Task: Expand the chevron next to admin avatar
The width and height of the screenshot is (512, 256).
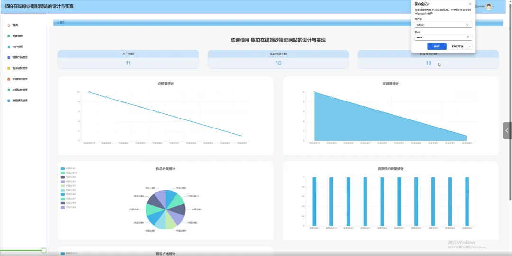Action: click(x=494, y=7)
